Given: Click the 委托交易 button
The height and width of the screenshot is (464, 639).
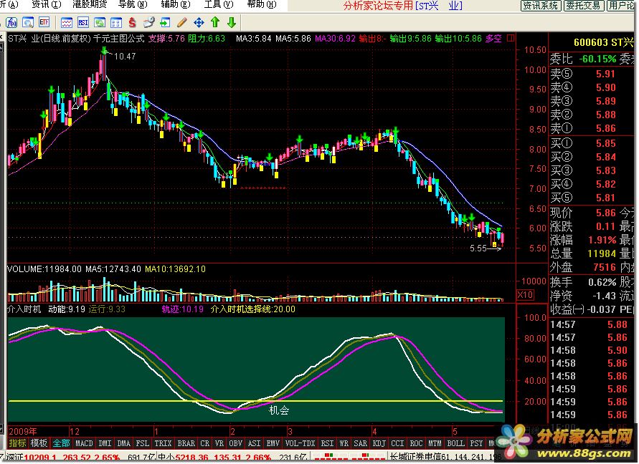Looking at the screenshot, I should pos(583,5).
